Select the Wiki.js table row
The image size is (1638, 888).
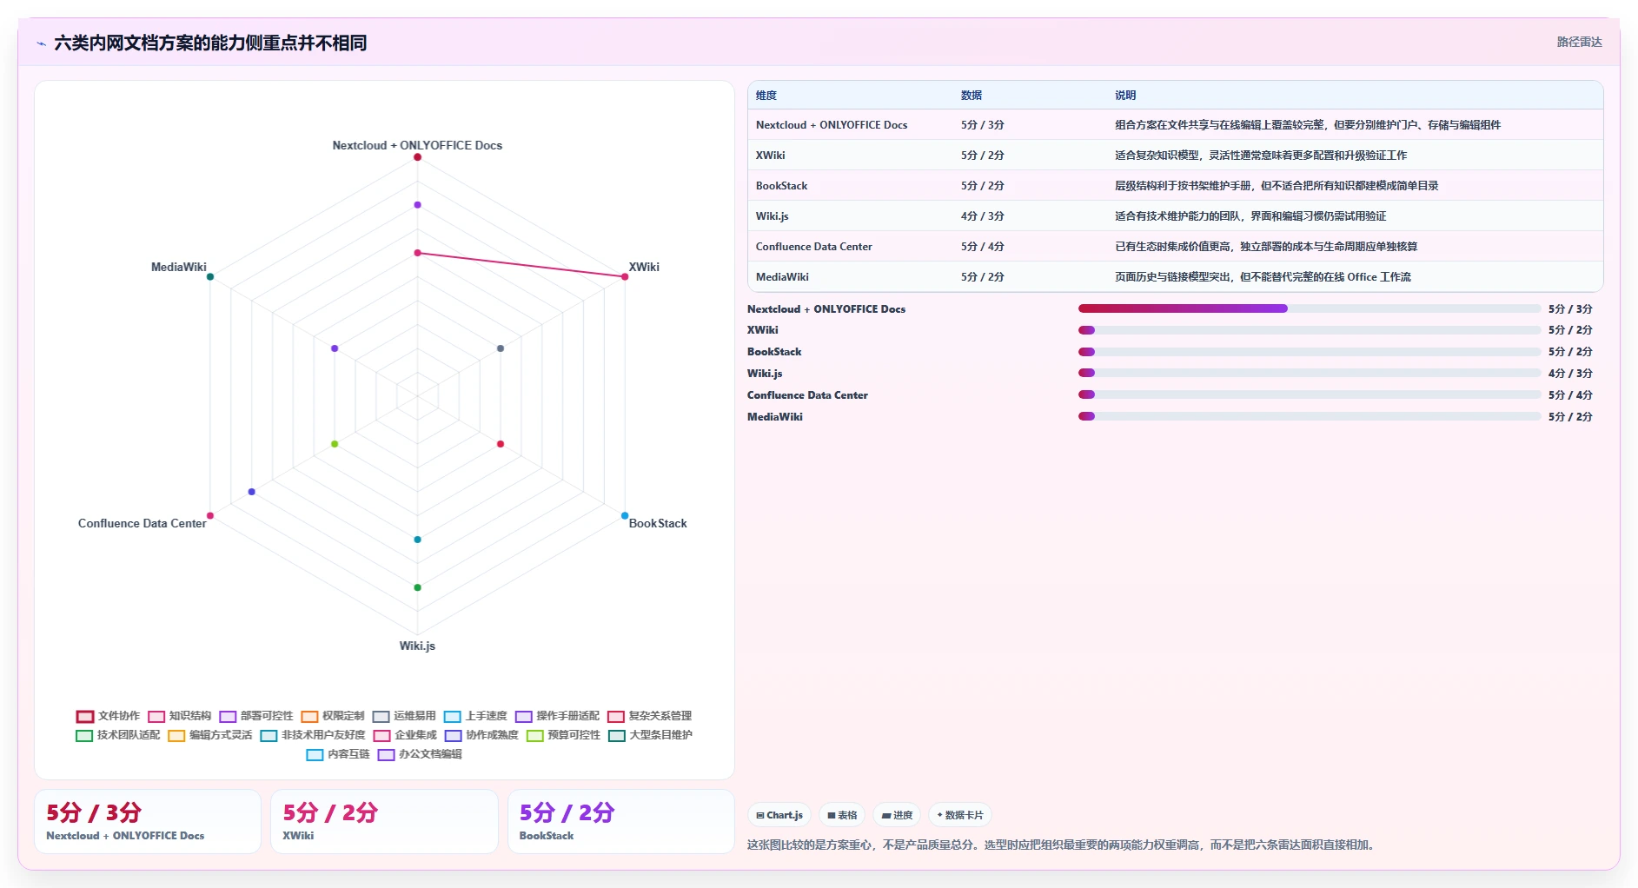click(1175, 215)
